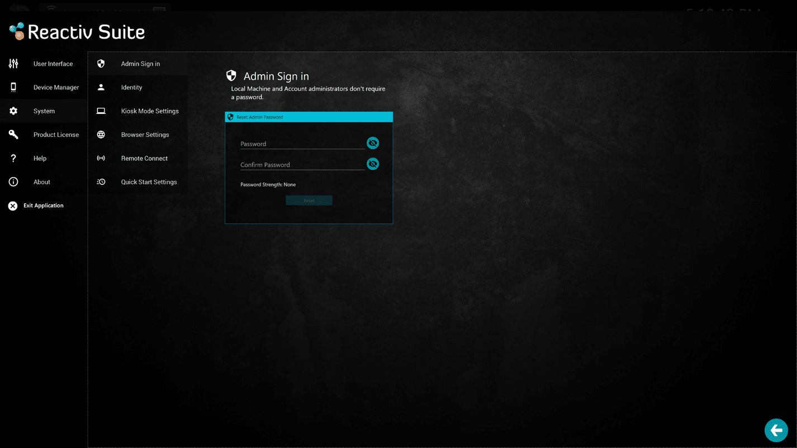Click the Kiosk Mode laptop icon

[x=101, y=111]
